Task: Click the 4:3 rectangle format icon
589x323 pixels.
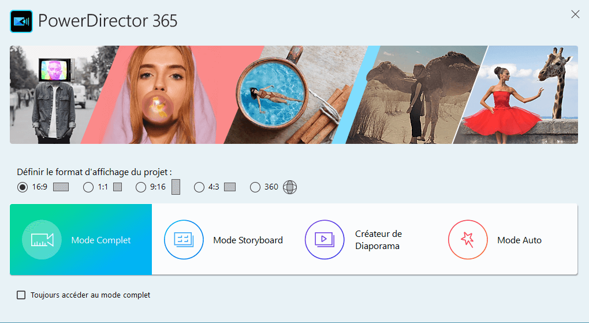Action: [x=230, y=187]
